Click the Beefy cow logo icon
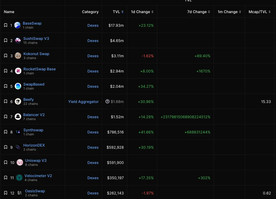The height and width of the screenshot is (199, 276). [18, 102]
